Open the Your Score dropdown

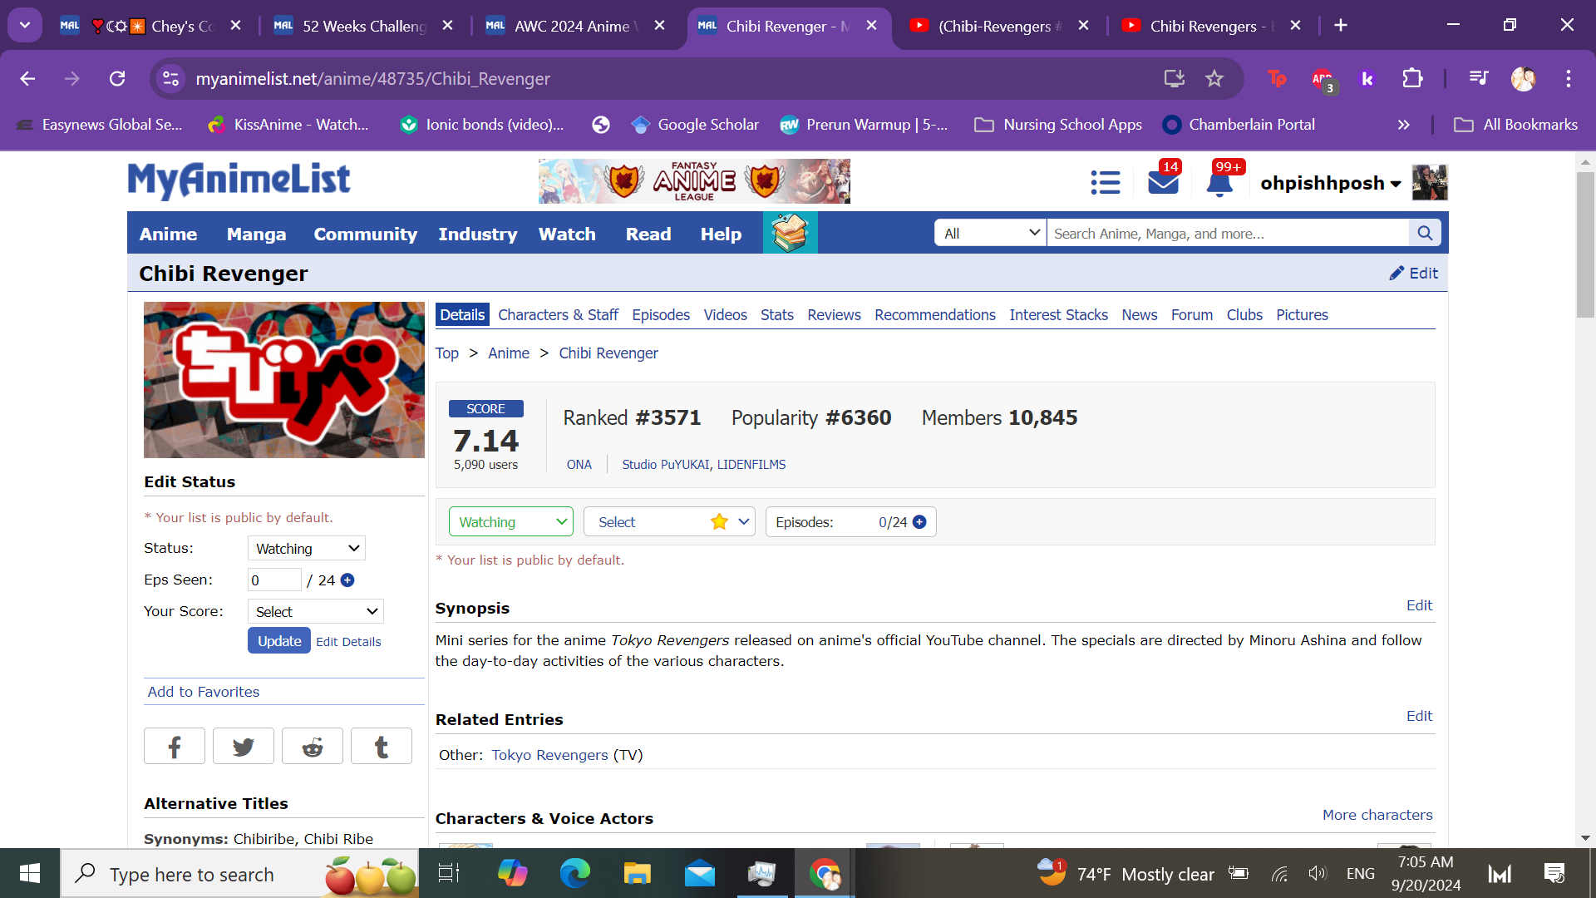(316, 612)
